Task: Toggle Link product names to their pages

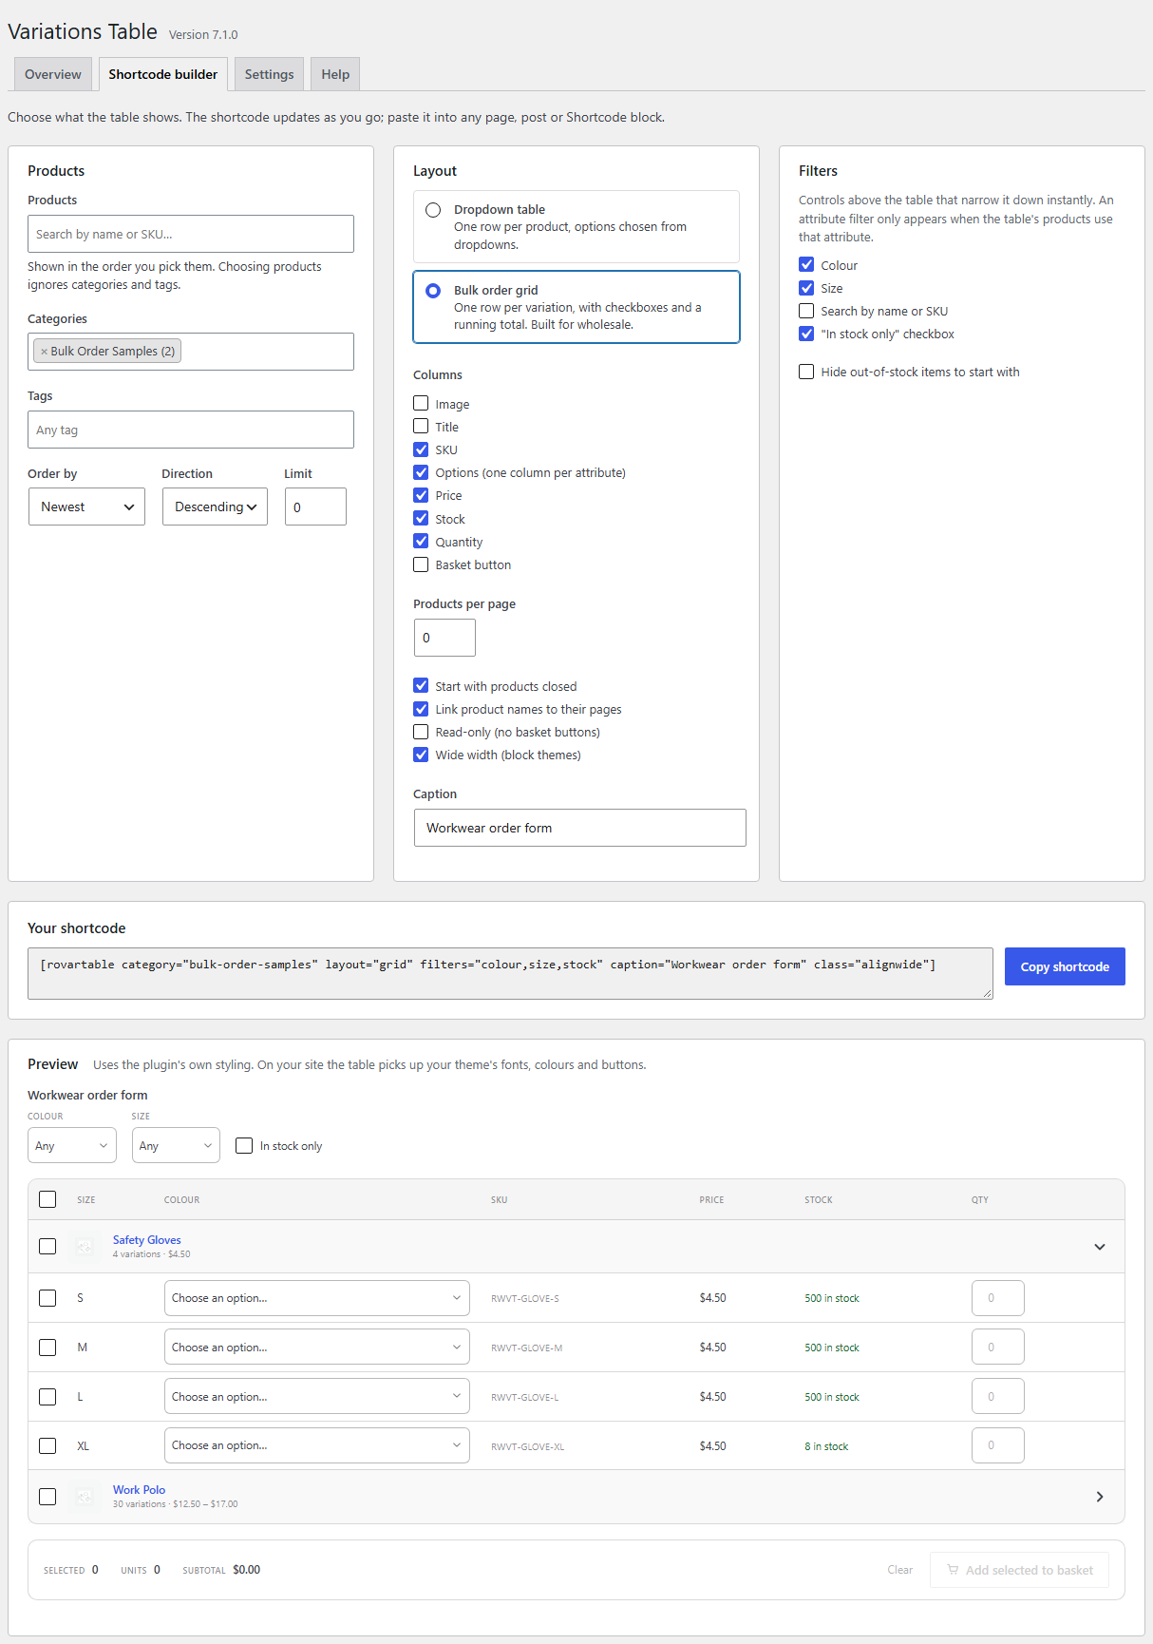Action: 421,709
